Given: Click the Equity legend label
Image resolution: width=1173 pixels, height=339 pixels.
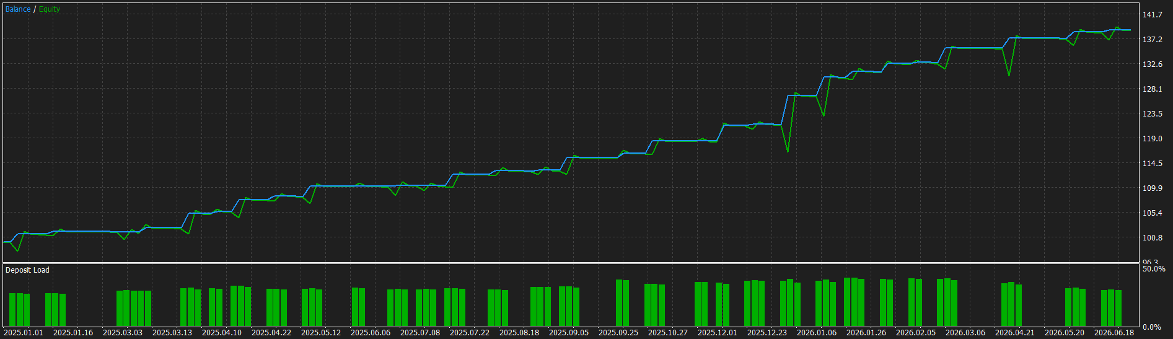Looking at the screenshot, I should click(50, 9).
